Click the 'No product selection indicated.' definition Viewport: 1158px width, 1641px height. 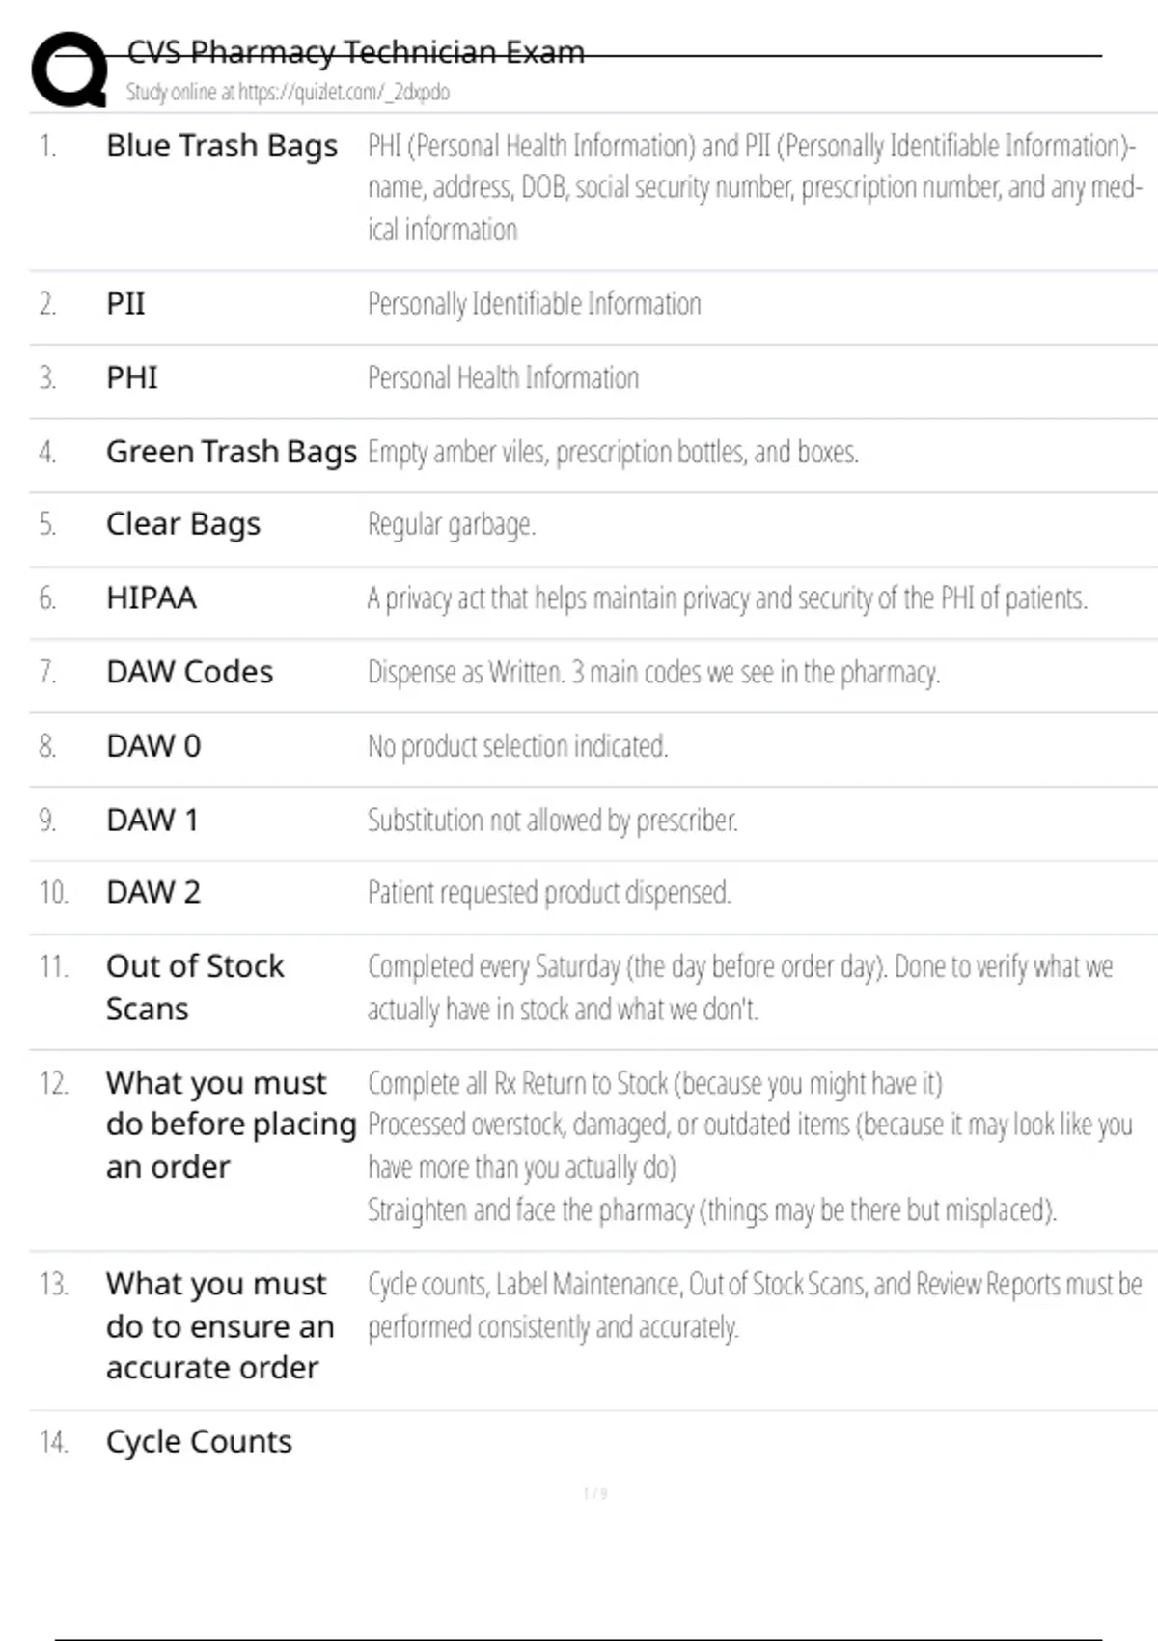pyautogui.click(x=517, y=746)
